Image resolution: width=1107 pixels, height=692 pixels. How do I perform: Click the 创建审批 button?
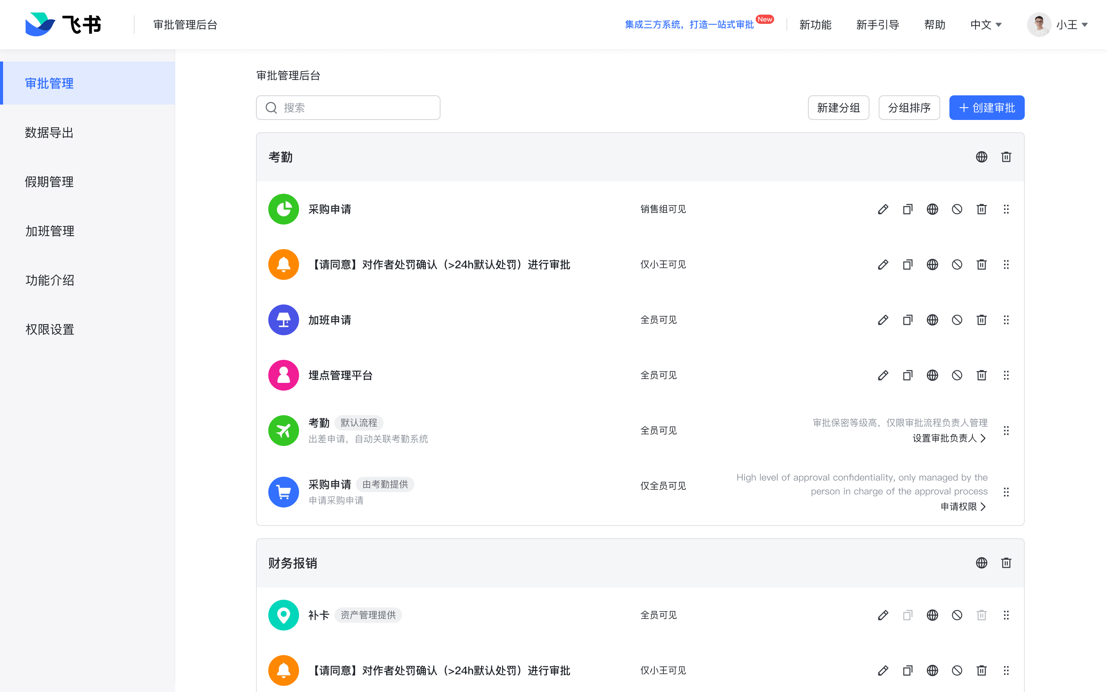986,108
